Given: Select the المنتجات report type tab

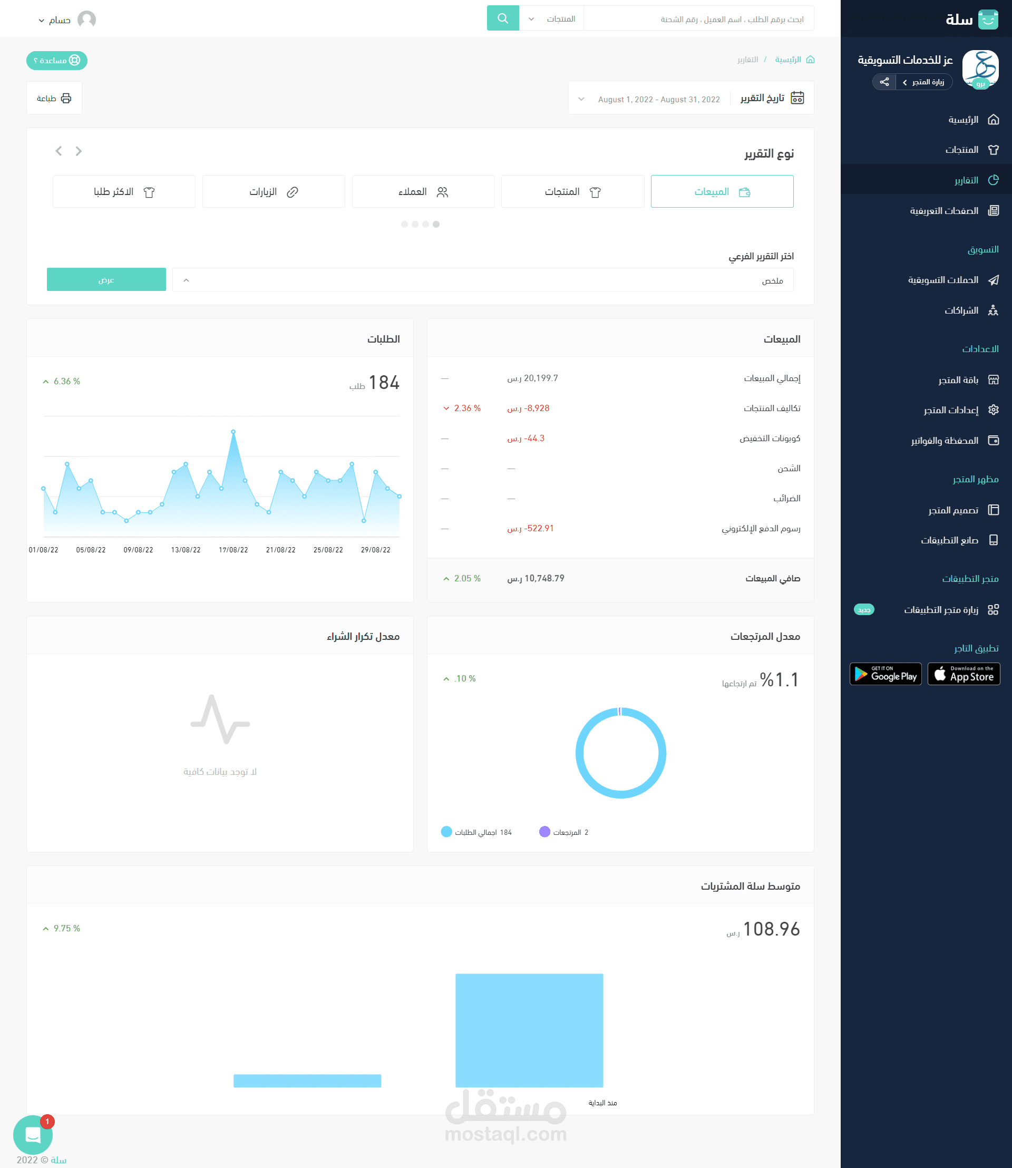Looking at the screenshot, I should point(572,191).
